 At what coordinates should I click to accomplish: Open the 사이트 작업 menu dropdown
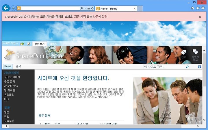coord(10,43)
